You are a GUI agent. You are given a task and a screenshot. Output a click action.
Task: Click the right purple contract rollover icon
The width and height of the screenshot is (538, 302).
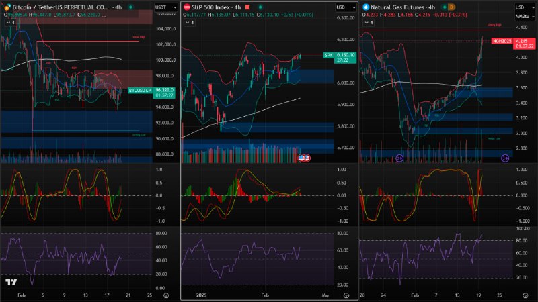(505, 158)
